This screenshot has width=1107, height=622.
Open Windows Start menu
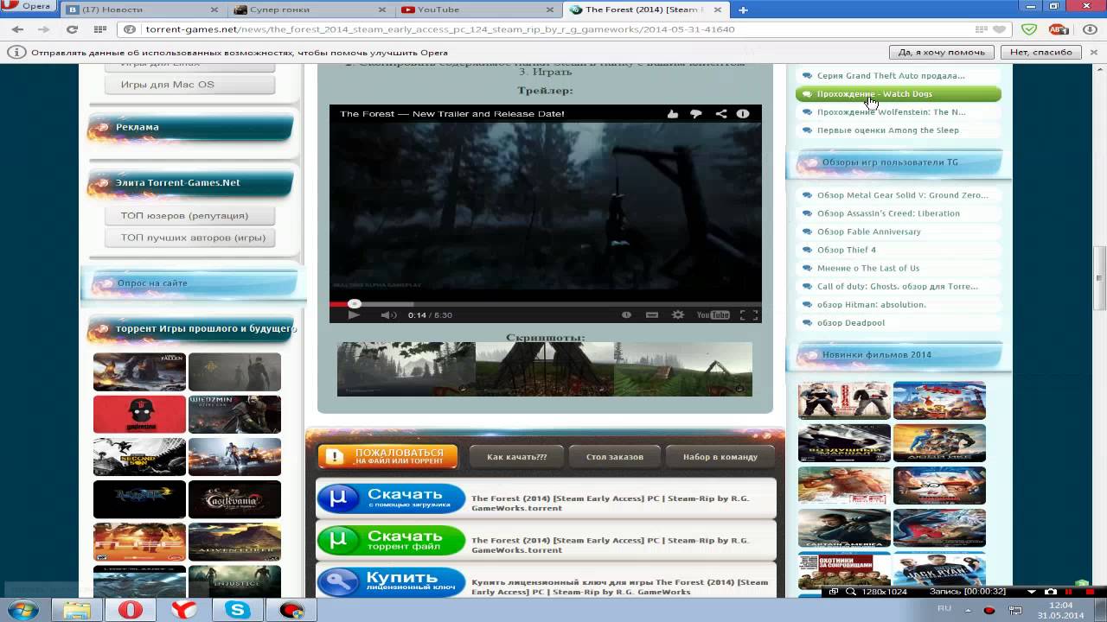23,610
